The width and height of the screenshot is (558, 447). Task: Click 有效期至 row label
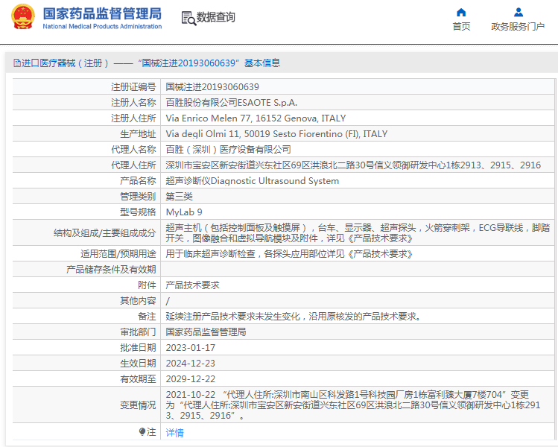pos(138,379)
